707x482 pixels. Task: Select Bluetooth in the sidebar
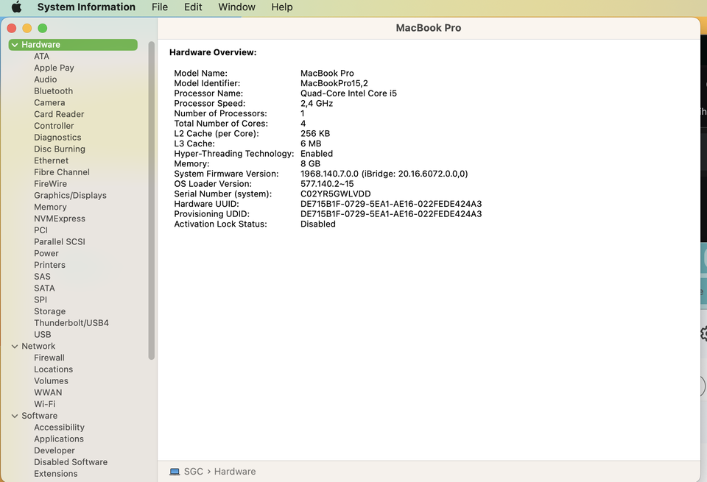click(53, 91)
